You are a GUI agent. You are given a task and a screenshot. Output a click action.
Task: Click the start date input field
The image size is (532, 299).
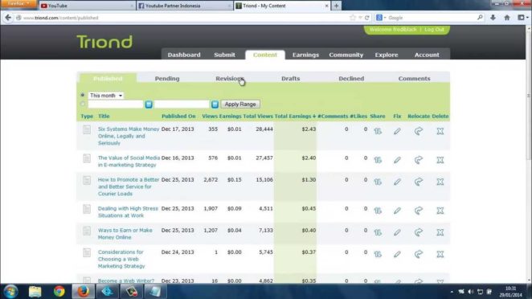(x=116, y=104)
